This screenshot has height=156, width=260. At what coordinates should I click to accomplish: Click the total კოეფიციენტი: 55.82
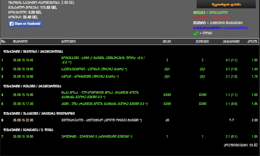tap(241, 145)
